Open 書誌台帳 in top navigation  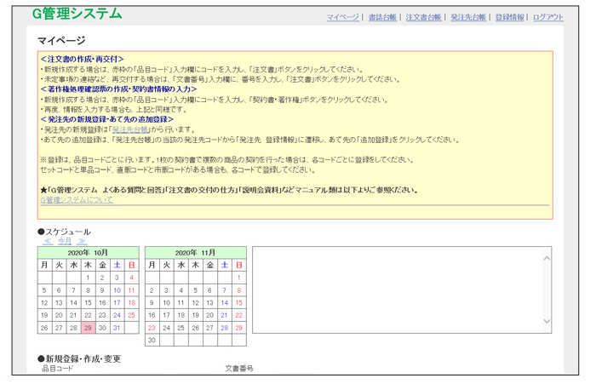click(x=385, y=17)
